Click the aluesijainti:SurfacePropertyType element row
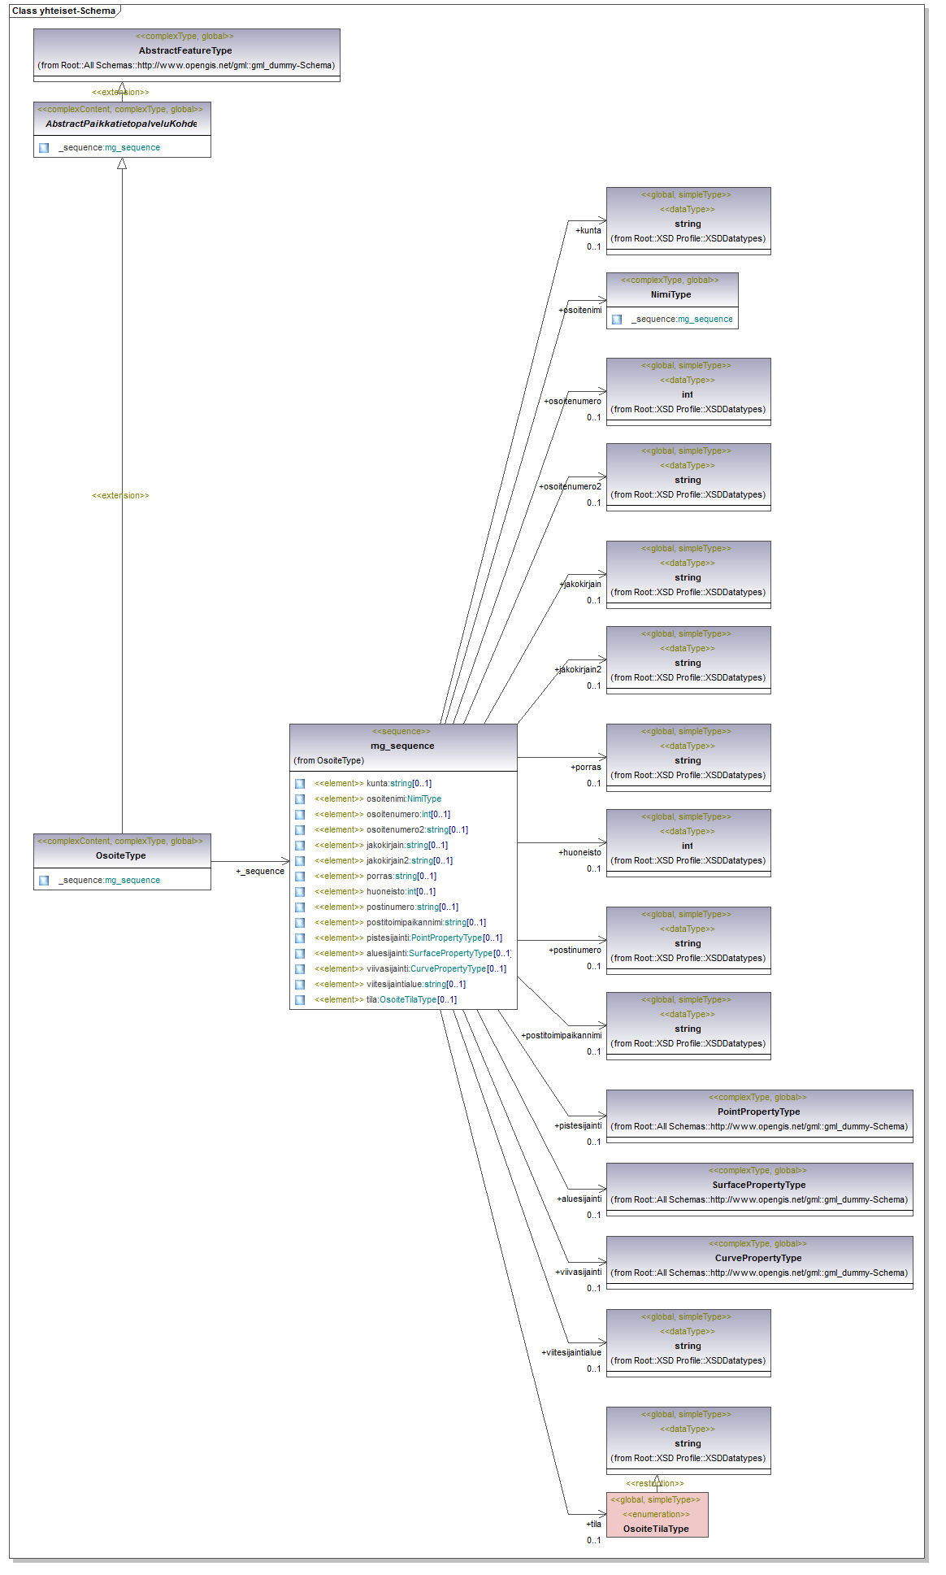 (x=437, y=954)
